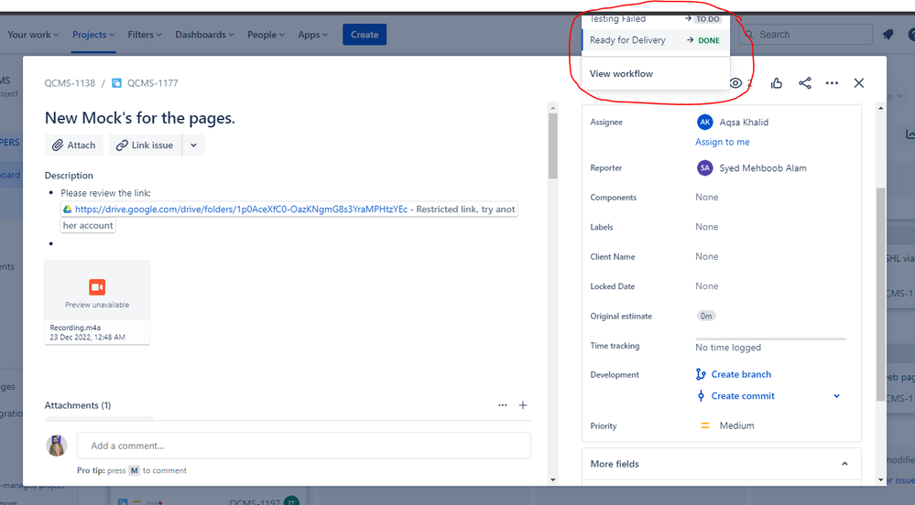Open the Dashboards menu
The height and width of the screenshot is (505, 915).
tap(205, 35)
